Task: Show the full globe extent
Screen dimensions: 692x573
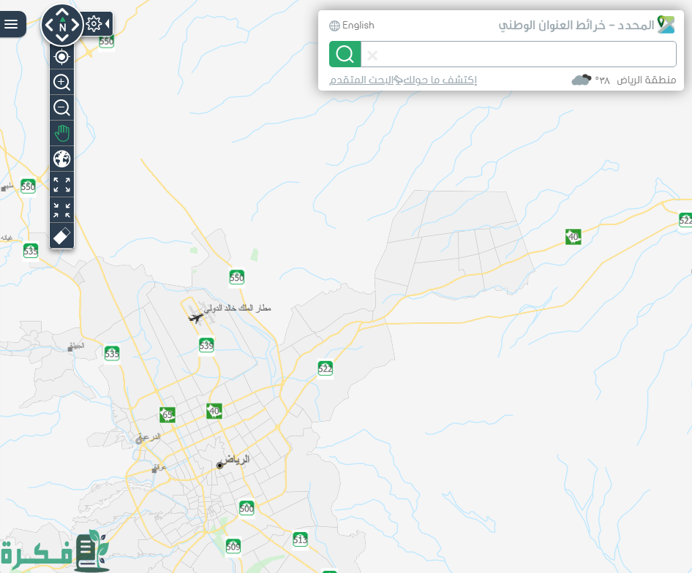Action: [61, 159]
